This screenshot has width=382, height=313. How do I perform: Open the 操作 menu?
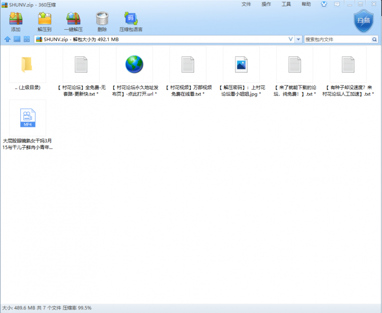[x=266, y=4]
